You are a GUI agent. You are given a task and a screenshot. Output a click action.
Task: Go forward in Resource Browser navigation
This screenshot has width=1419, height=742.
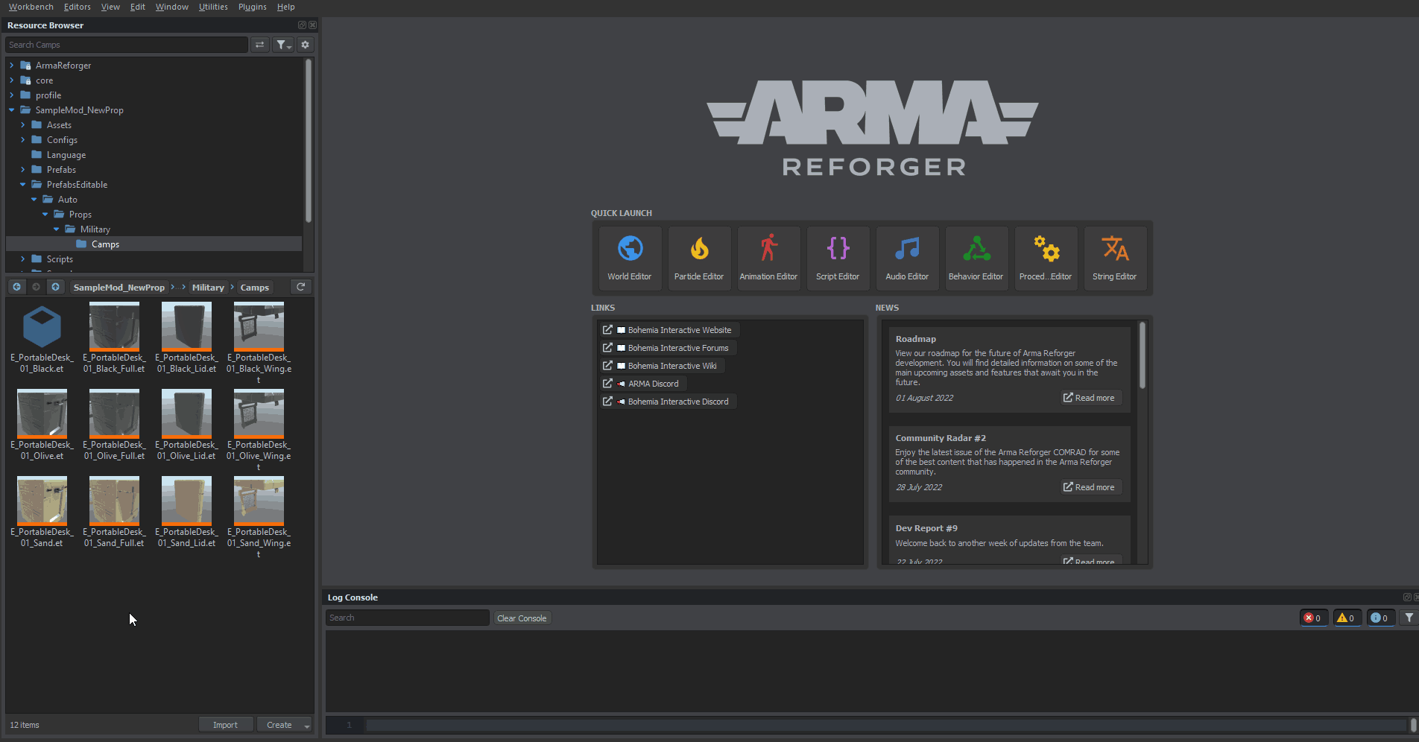(x=36, y=287)
